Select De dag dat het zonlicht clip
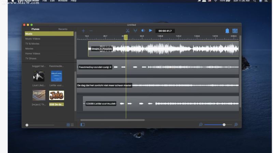The width and height of the screenshot is (273, 153). pos(158,85)
